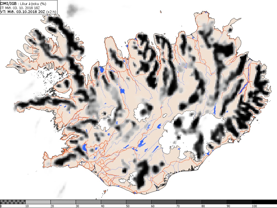Screen dimensions: 277x208
Task: Click the legend scale label '80'
Action: coord(203,206)
